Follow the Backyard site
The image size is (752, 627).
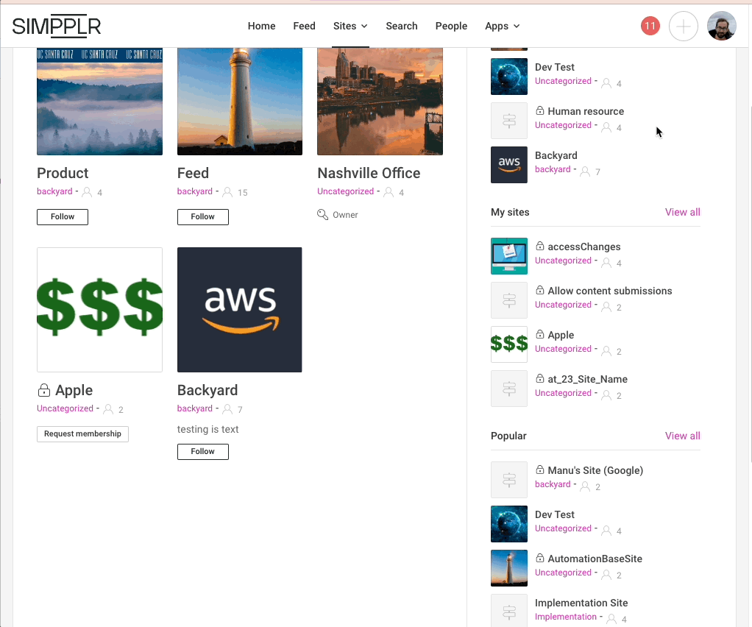(202, 451)
